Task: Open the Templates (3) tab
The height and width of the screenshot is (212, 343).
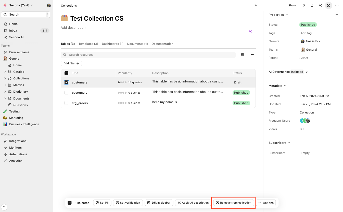Action: tap(88, 44)
